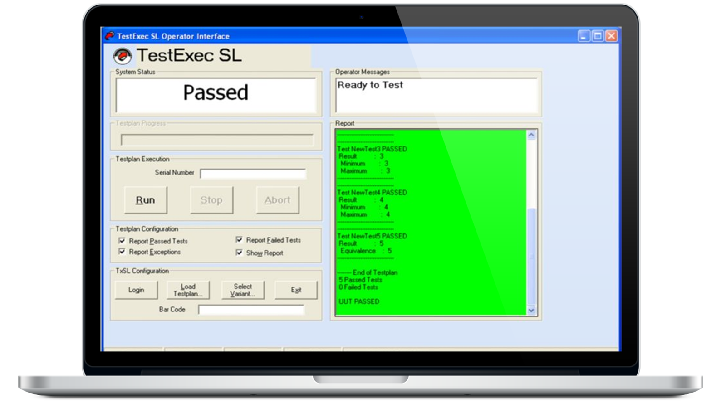Image resolution: width=726 pixels, height=408 pixels.
Task: Click 'Test NewTest3 PASSED' report line
Action: click(x=372, y=149)
